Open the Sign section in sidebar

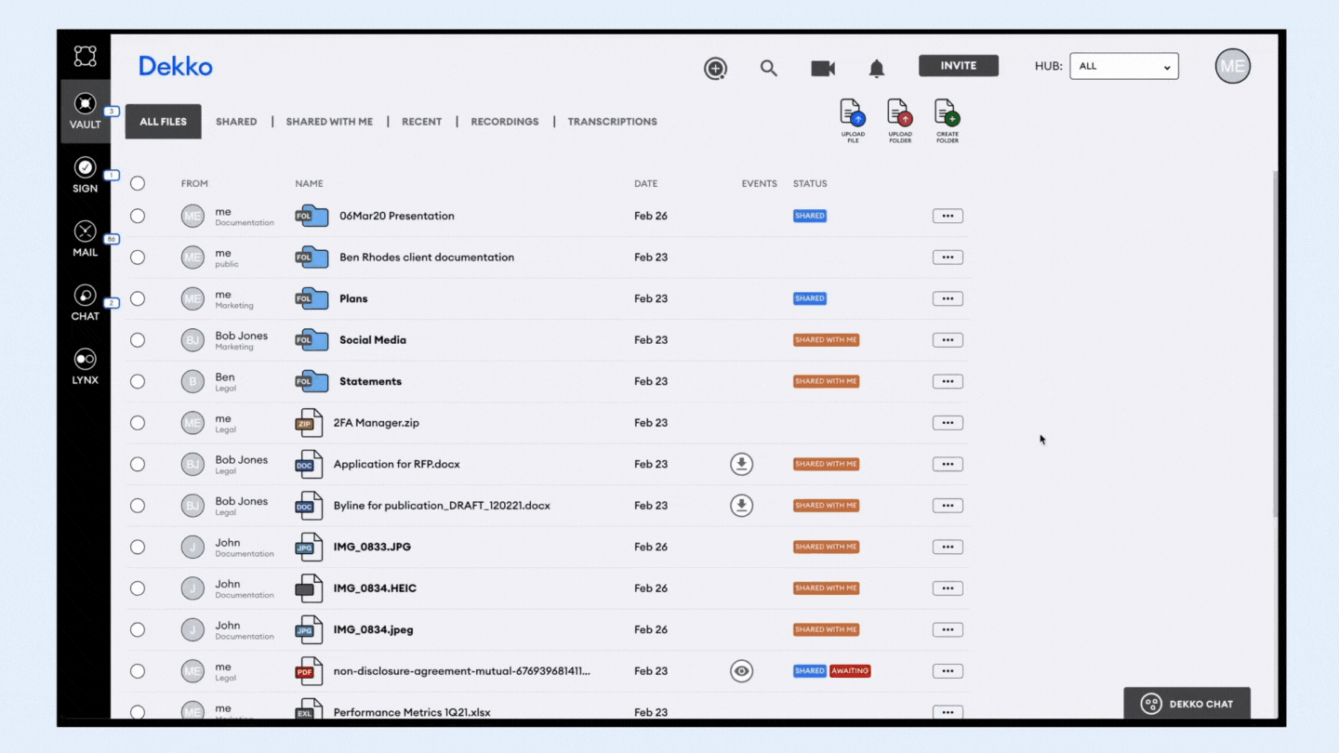(x=85, y=175)
